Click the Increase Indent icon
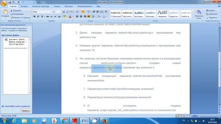 tap(97, 12)
